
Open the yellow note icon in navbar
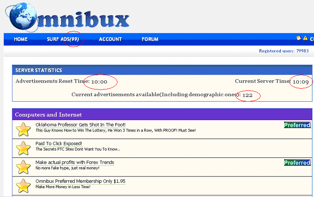298,38
